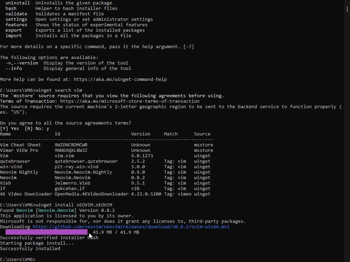Click the 'Name' column header
The height and width of the screenshot is (262, 350).
(x=5, y=134)
